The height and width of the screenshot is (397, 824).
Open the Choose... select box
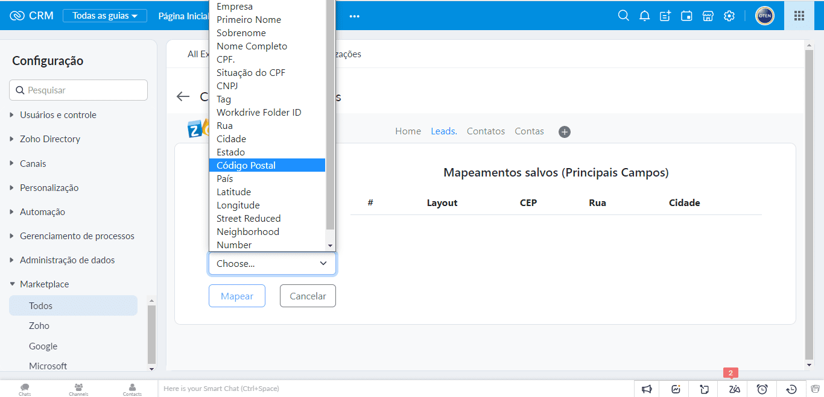pos(272,263)
